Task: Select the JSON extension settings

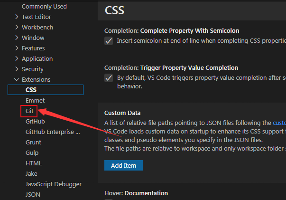Action: pos(33,195)
